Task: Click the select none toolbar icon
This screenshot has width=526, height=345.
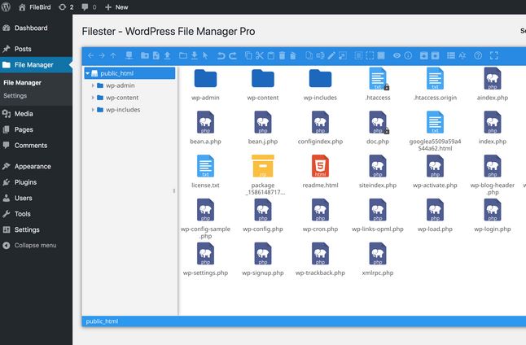Action: click(x=370, y=55)
